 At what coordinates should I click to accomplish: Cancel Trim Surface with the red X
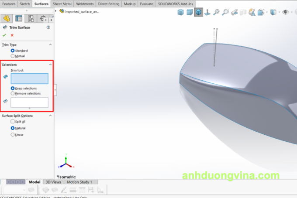pos(12,35)
